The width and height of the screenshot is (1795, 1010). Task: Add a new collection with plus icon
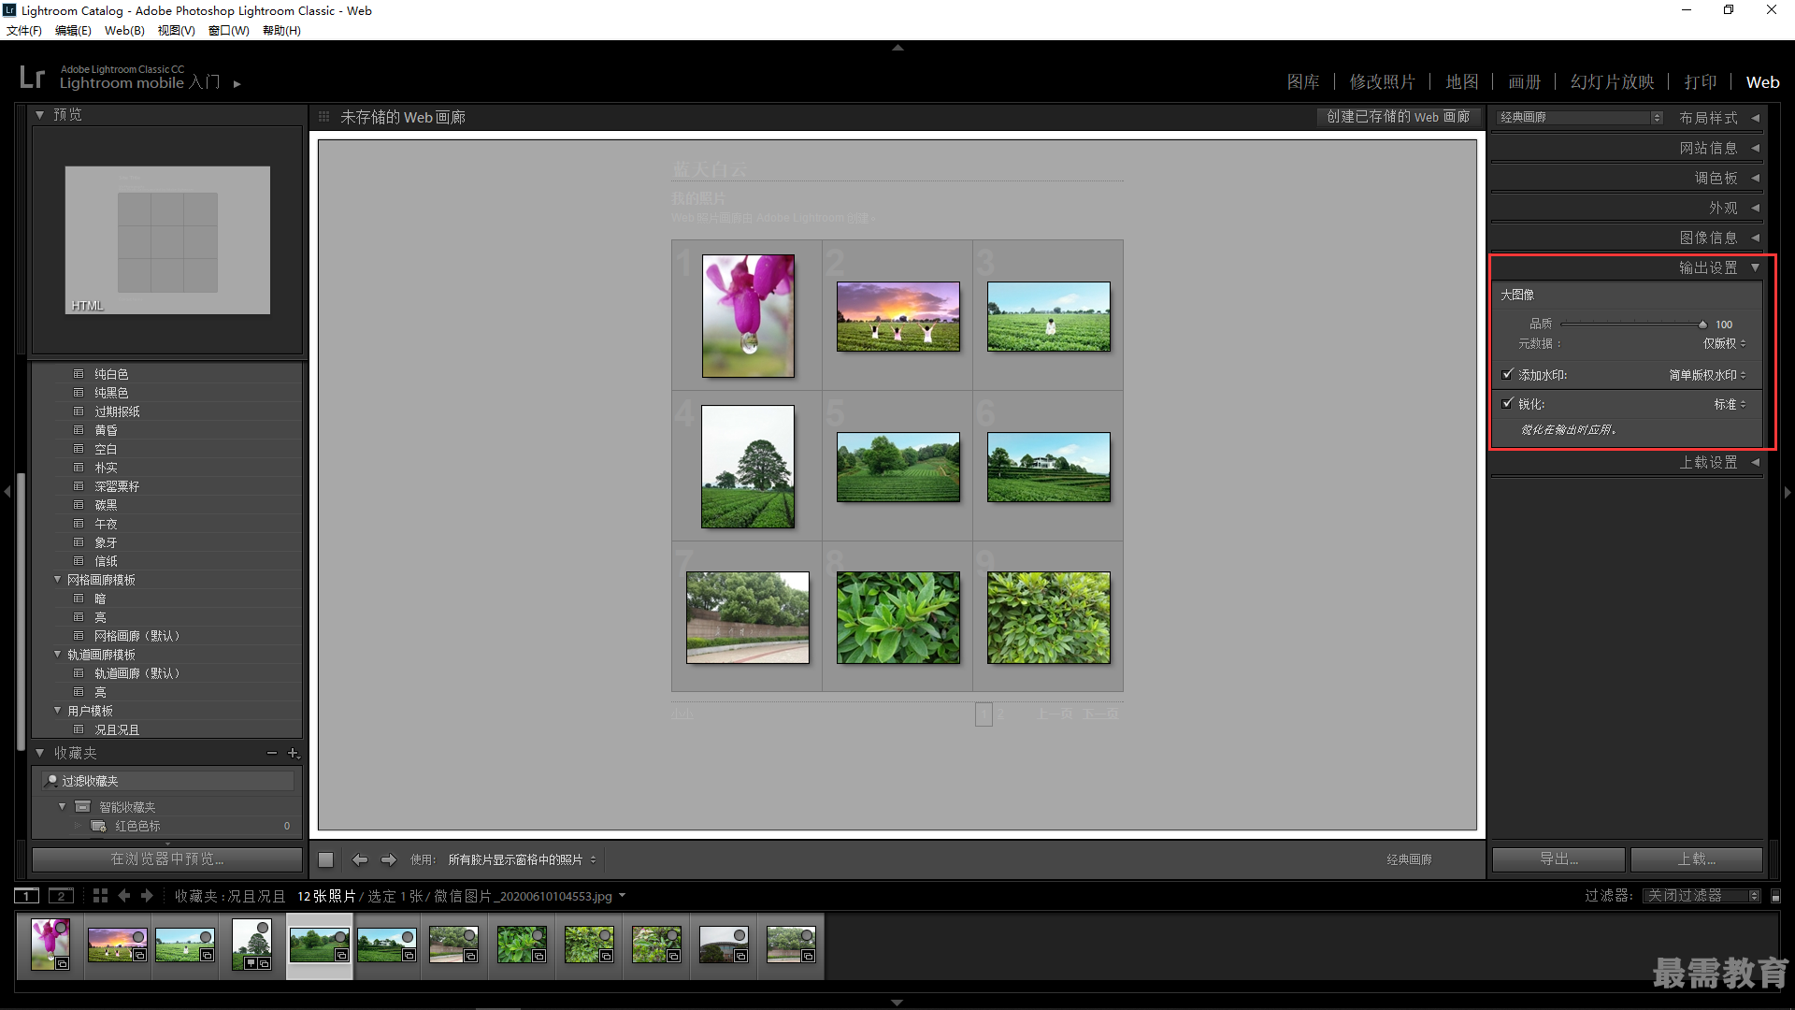[293, 753]
